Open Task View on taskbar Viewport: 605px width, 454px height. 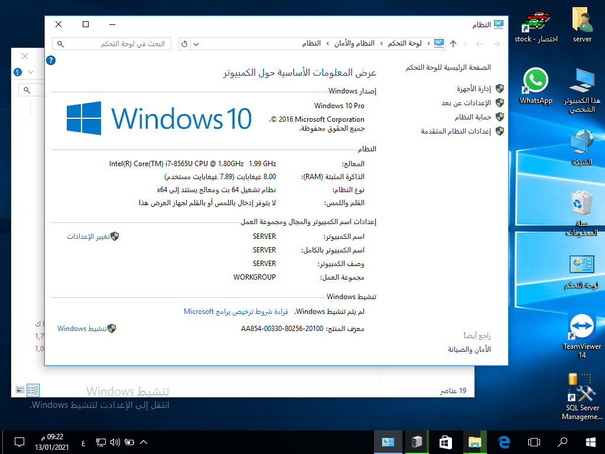(x=534, y=442)
